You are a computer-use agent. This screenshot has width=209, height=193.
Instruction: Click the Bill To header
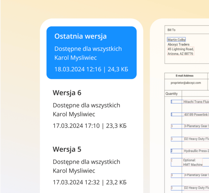pos(171,30)
